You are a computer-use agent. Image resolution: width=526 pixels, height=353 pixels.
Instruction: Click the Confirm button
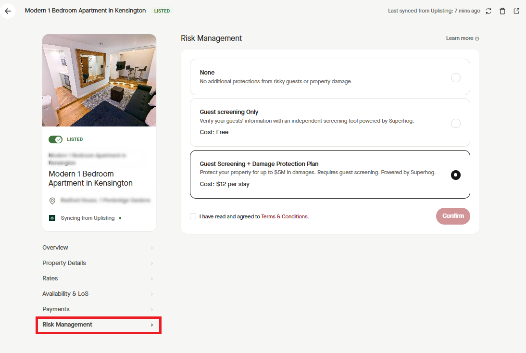[x=453, y=216]
